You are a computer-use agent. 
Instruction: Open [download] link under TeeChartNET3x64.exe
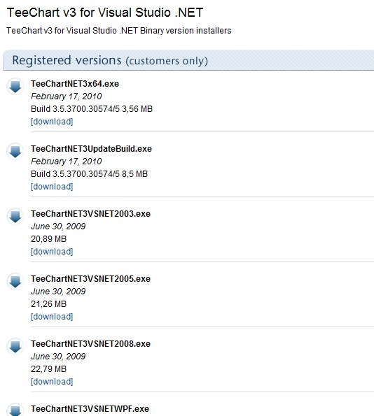[x=52, y=122]
